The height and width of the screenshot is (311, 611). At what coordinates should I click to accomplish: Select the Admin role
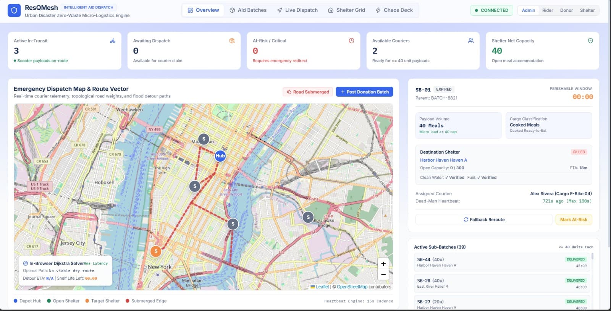[x=529, y=10]
